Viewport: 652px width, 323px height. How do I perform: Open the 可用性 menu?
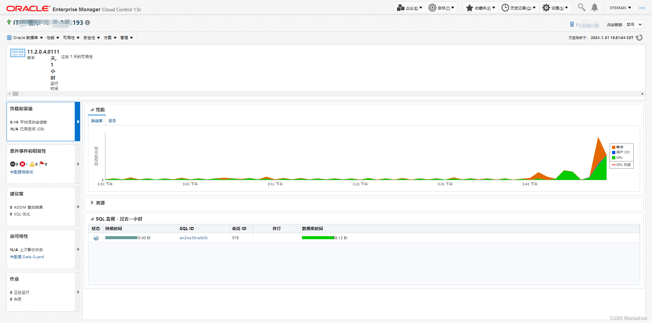(71, 38)
